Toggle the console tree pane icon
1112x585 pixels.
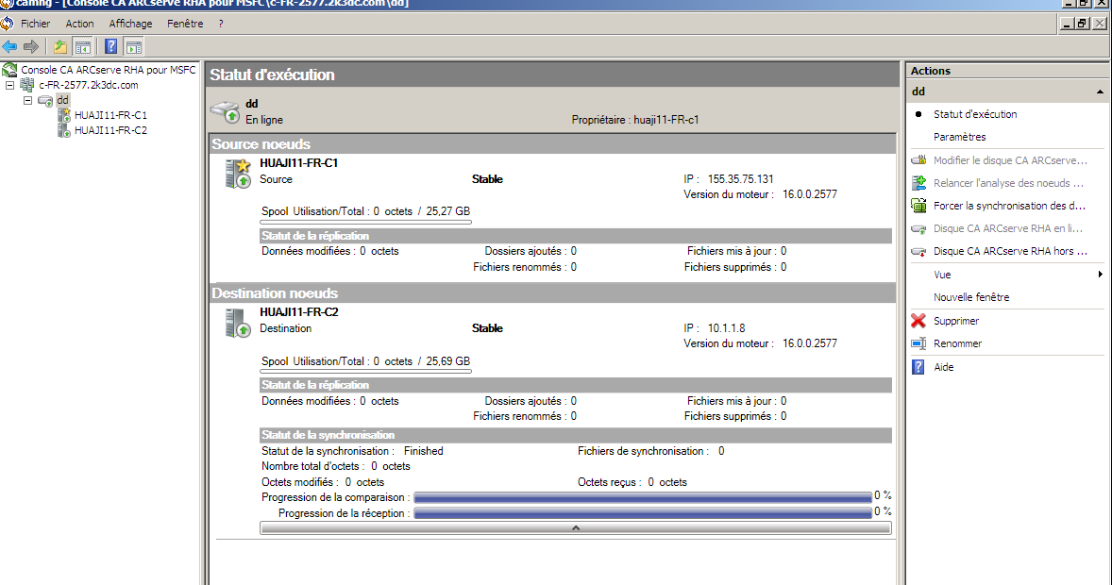[x=83, y=47]
